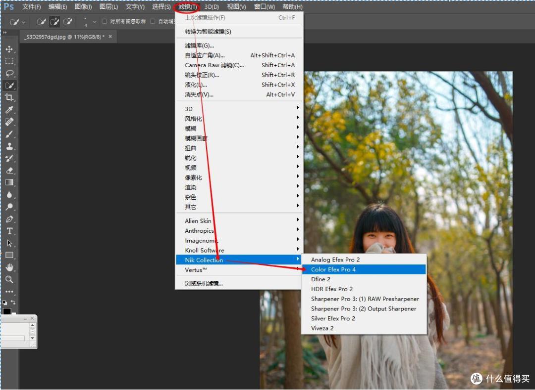Expand the toolbox double-arrow toggle
The image size is (535, 390).
(5, 33)
